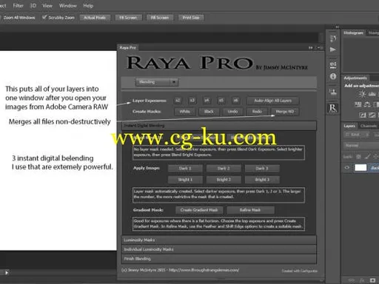Open the Raya Pro panel flyout menu
This screenshot has height=284, width=379.
click(x=320, y=47)
